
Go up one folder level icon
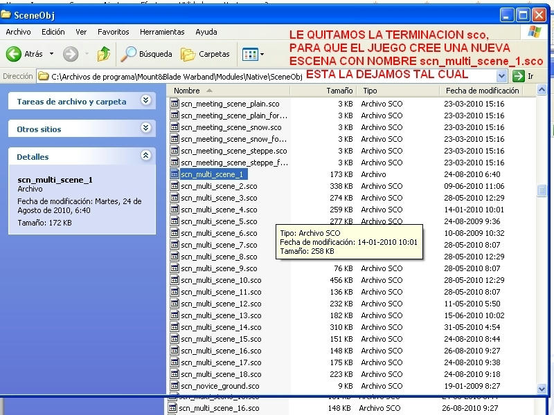coord(104,54)
